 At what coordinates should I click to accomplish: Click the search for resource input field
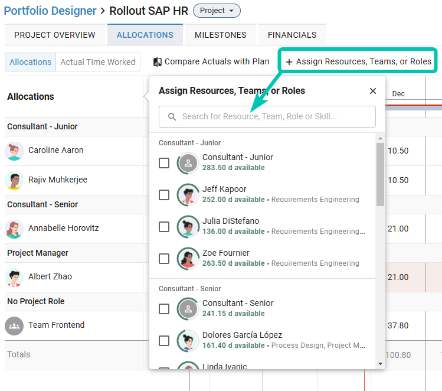click(267, 116)
